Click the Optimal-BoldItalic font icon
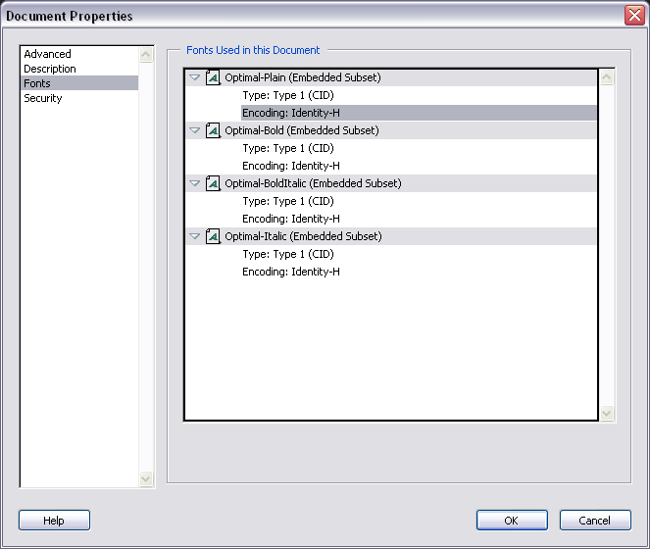The width and height of the screenshot is (650, 549). pos(213,183)
